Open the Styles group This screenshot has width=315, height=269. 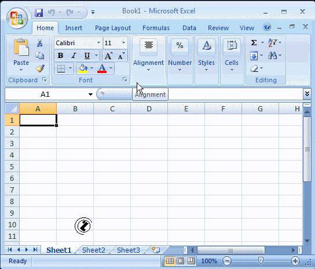coord(206,60)
